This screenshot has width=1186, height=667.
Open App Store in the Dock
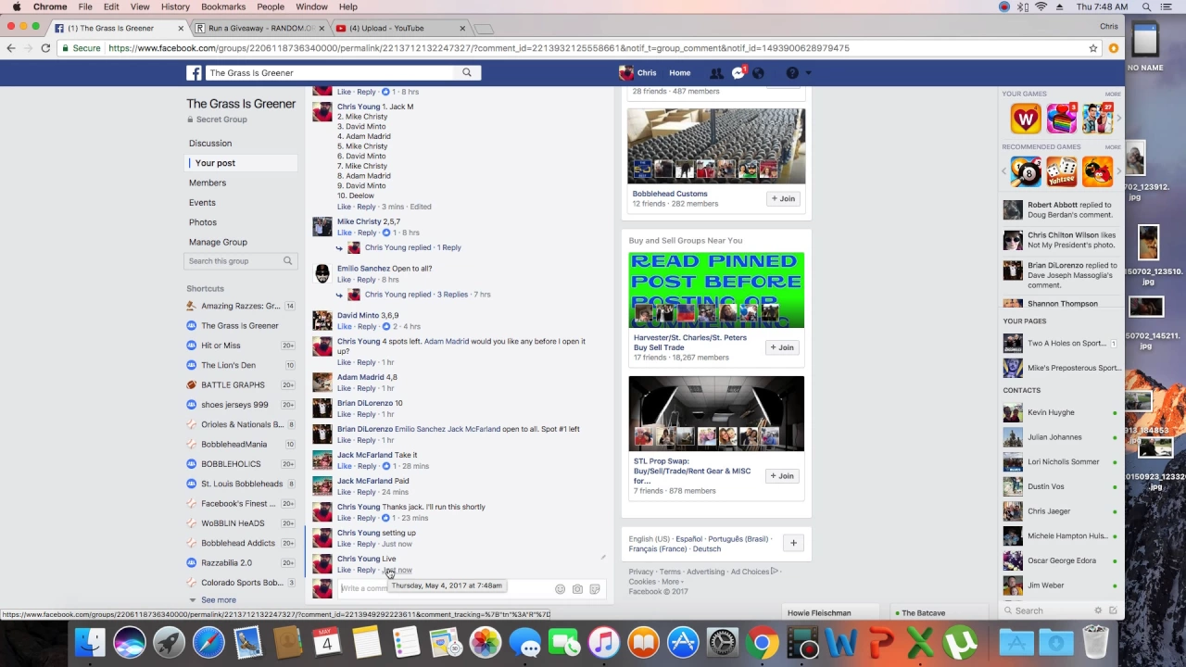[x=683, y=643]
